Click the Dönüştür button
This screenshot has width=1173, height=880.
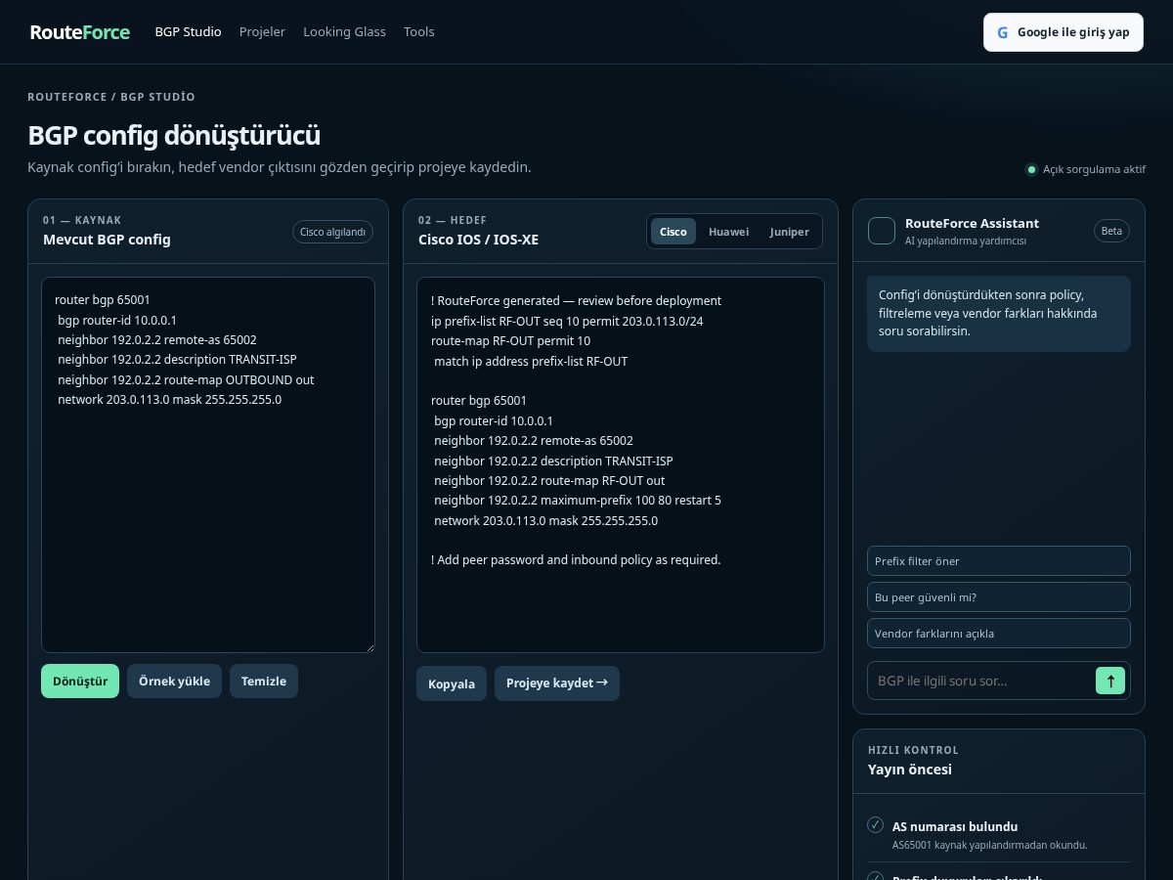(80, 682)
